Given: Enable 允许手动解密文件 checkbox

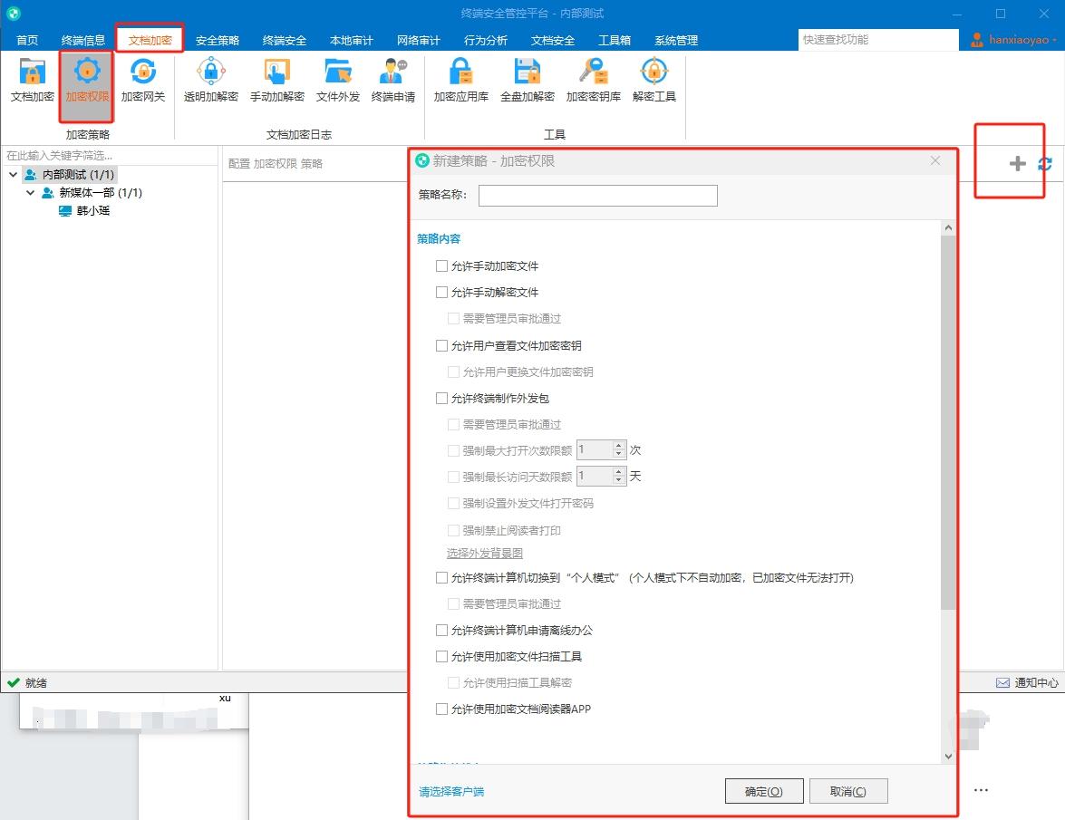Looking at the screenshot, I should pos(441,293).
